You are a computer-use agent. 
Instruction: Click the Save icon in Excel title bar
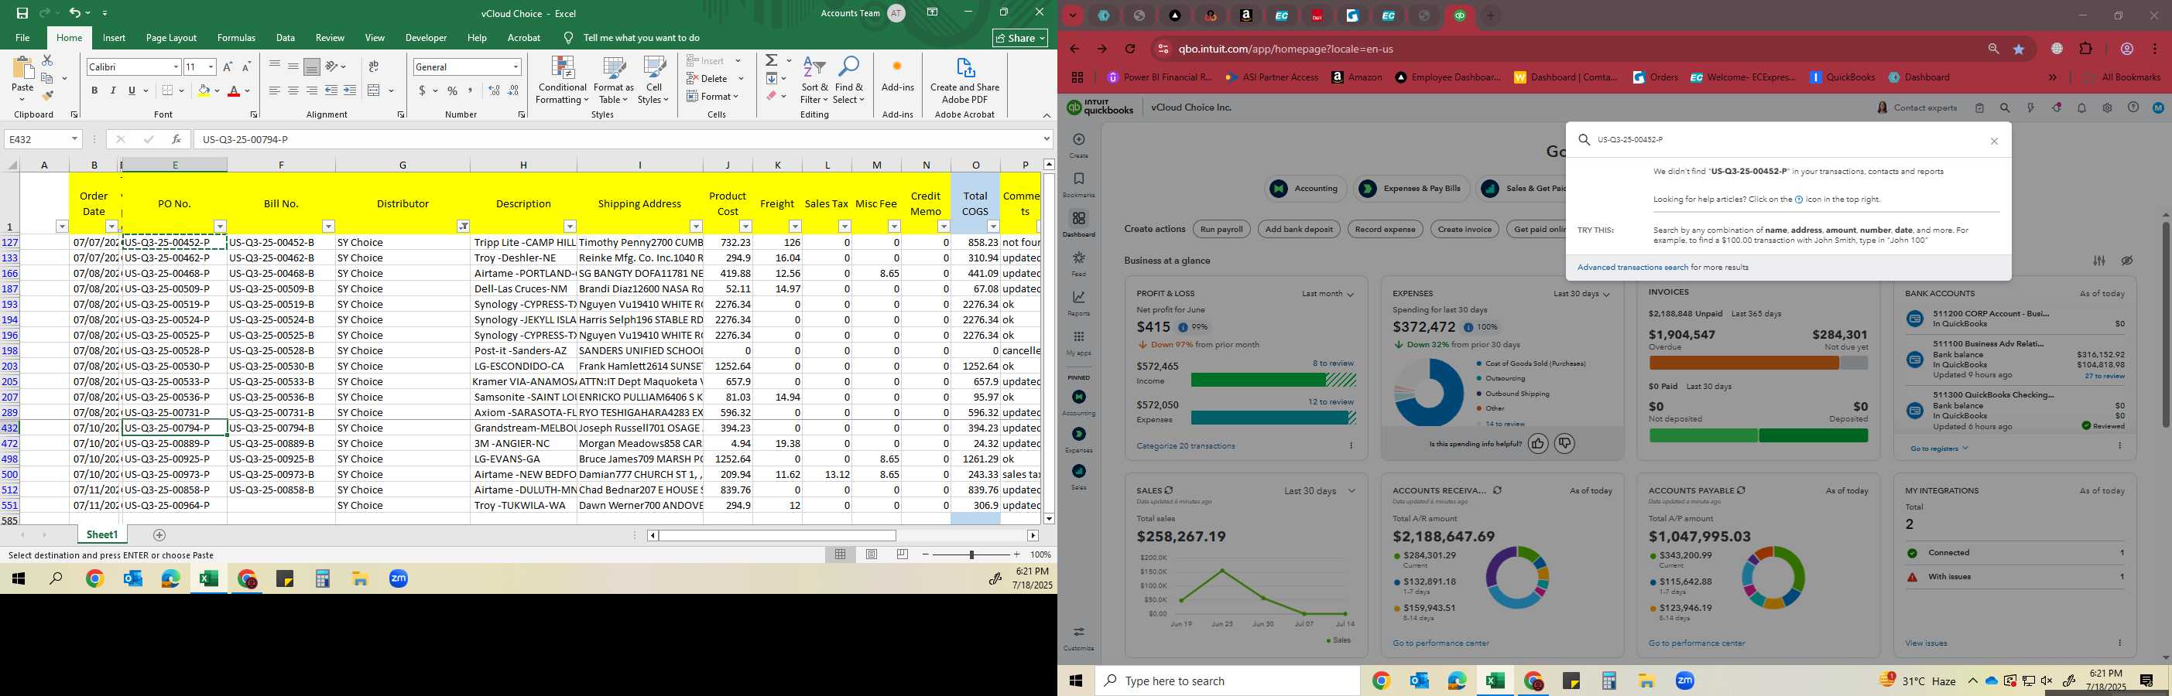[x=22, y=12]
